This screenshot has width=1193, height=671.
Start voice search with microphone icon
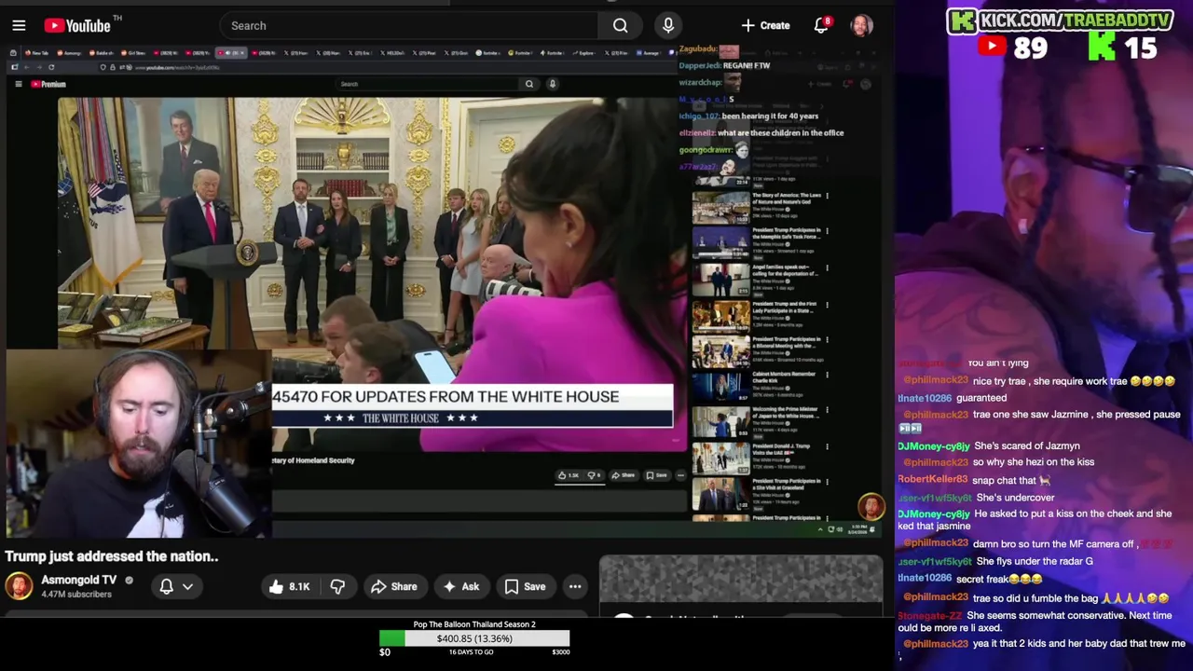coord(668,25)
